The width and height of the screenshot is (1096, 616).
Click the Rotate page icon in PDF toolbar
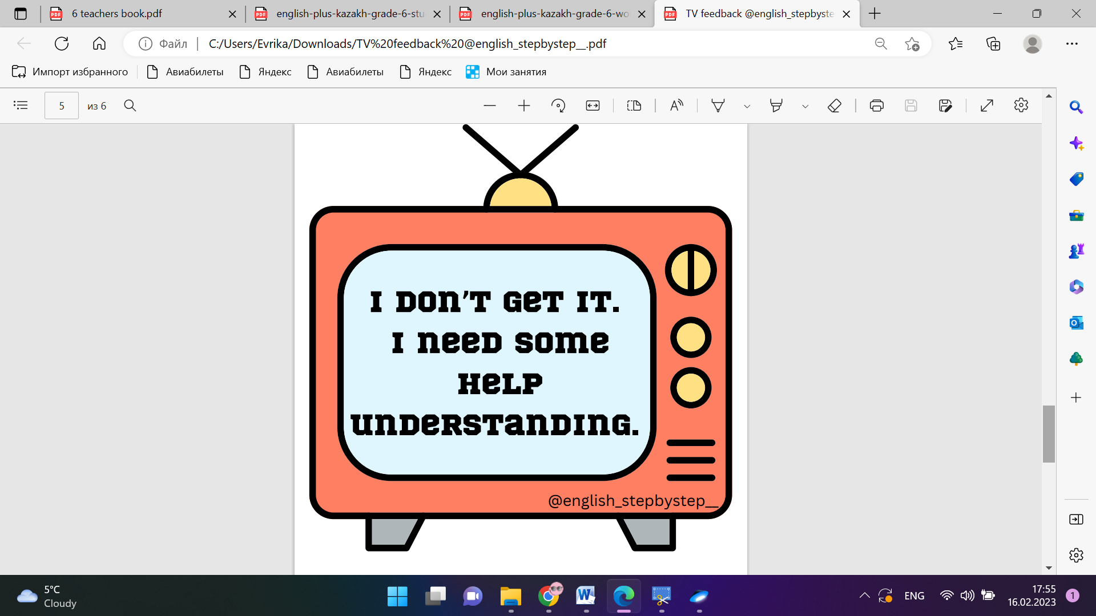pos(558,106)
